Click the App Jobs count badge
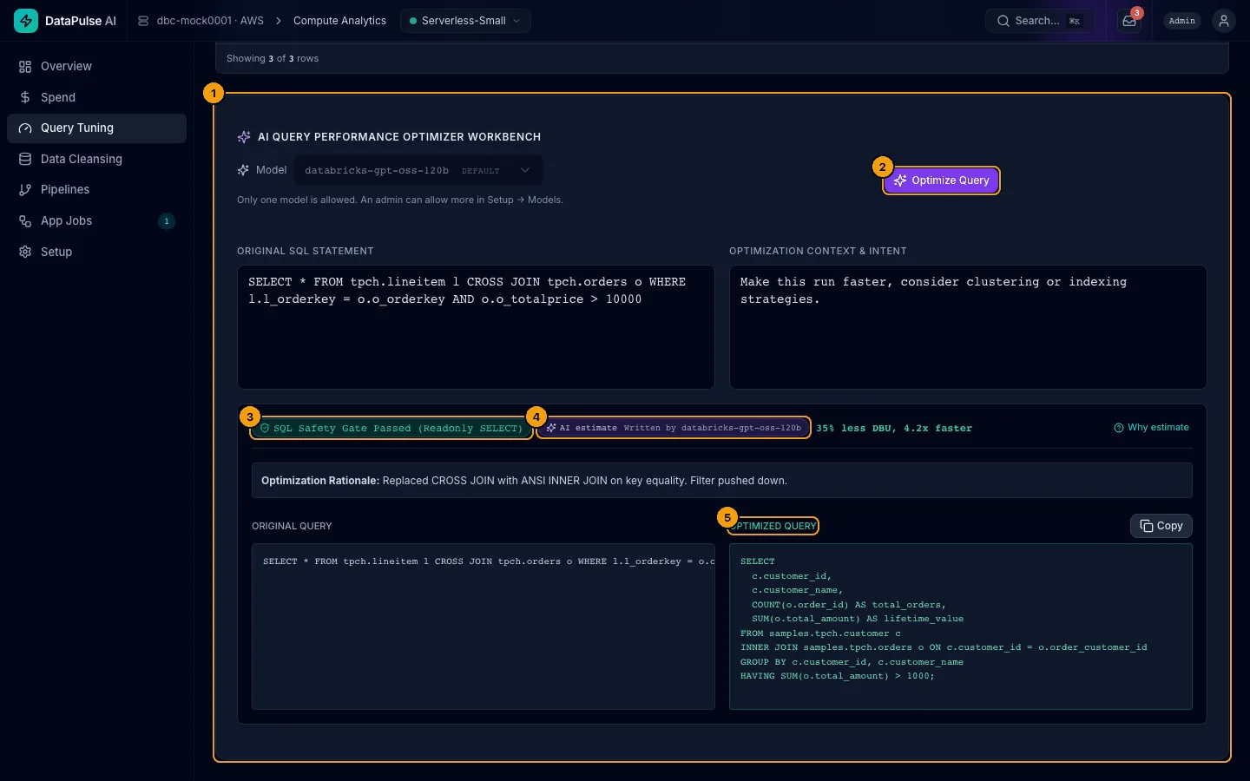 coord(167,221)
